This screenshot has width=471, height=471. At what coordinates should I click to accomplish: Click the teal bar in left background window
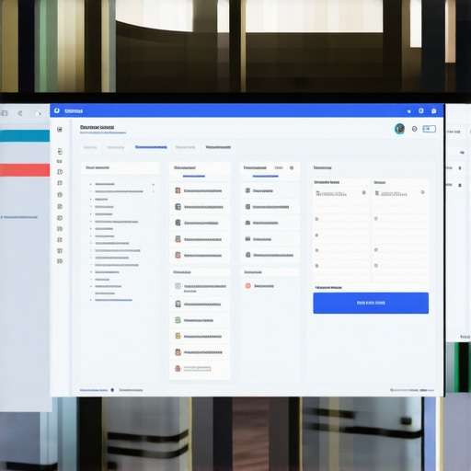tap(25, 136)
